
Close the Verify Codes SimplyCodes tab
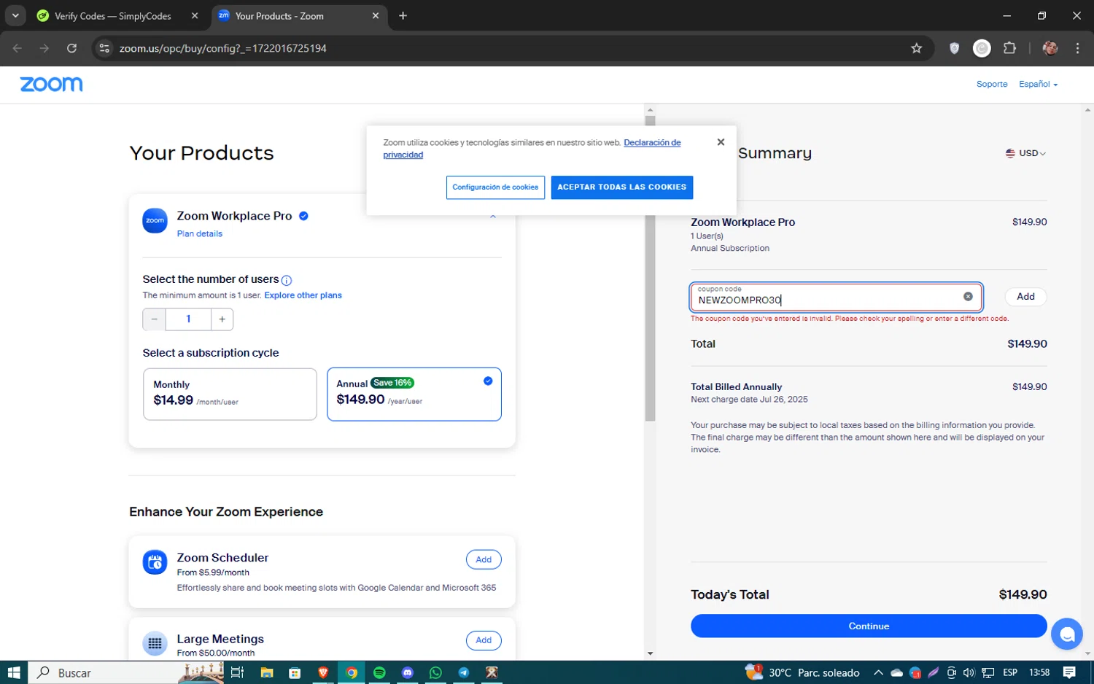195,15
